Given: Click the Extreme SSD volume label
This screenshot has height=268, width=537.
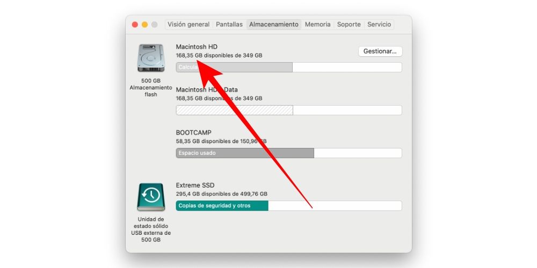Looking at the screenshot, I should click(x=195, y=185).
